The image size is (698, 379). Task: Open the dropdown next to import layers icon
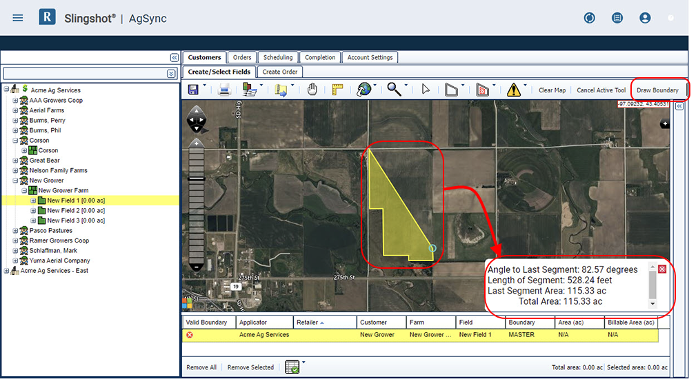point(261,85)
